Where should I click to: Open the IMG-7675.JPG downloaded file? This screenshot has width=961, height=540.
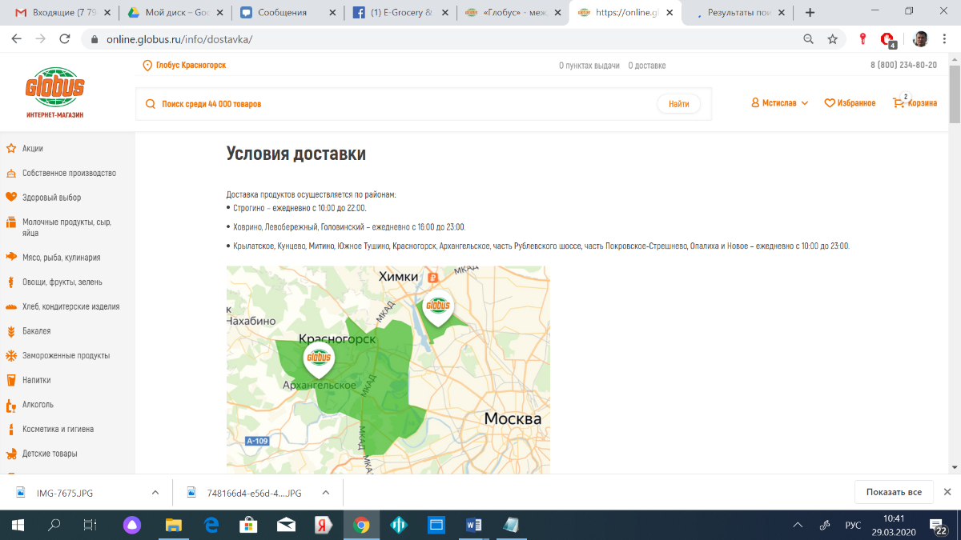[x=65, y=493]
